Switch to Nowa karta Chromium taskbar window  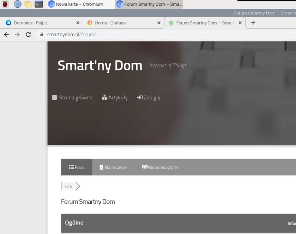(81, 4)
